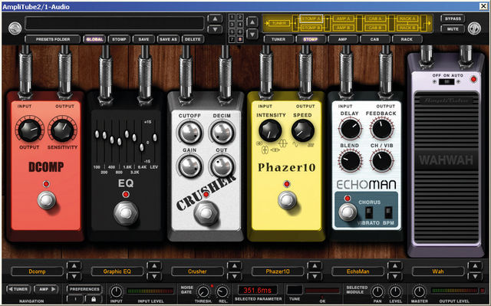Click the EchoMan Blend knob
491x306 pixels.
(350, 161)
